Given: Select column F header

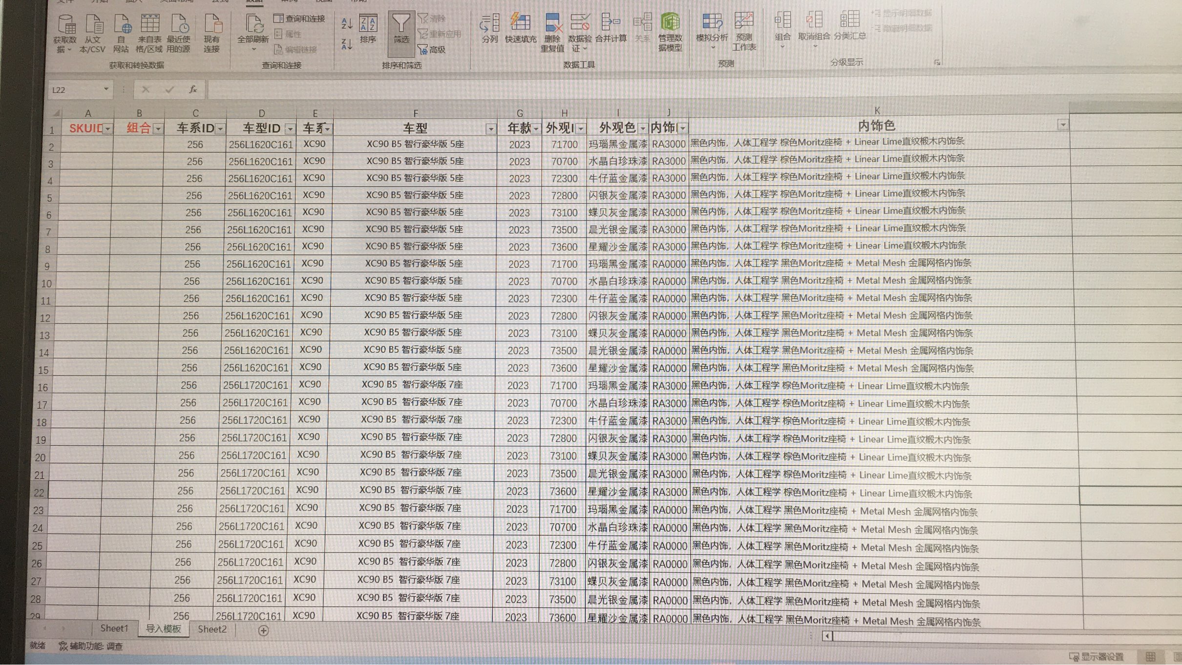Looking at the screenshot, I should [x=415, y=113].
